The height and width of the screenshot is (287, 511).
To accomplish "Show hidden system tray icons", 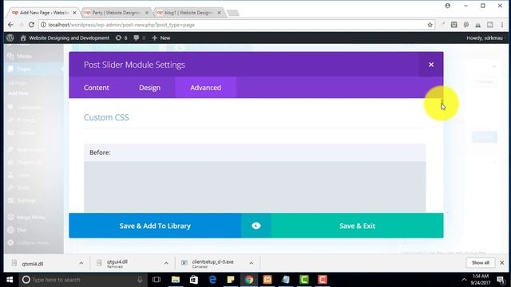I will click(x=464, y=280).
